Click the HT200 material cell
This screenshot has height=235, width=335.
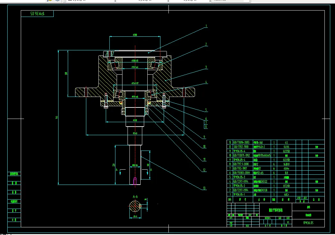pyautogui.click(x=286, y=186)
